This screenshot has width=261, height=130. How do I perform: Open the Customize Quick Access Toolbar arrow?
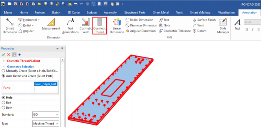coord(123,4)
